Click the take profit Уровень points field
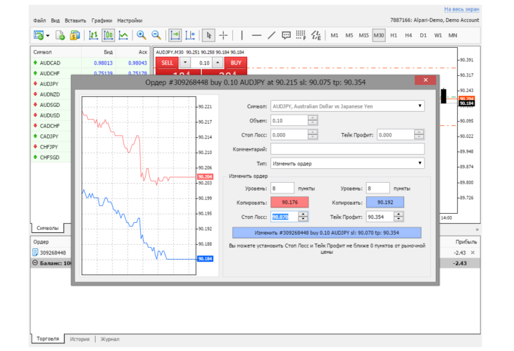 tap(378, 189)
